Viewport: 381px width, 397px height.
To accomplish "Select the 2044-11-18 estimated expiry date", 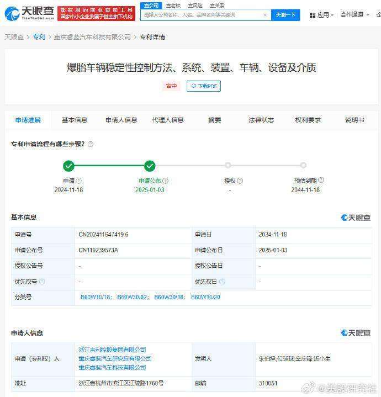I will pyautogui.click(x=305, y=189).
